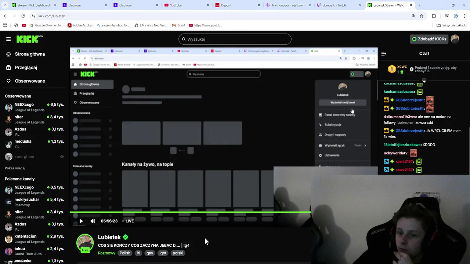
Task: Go to Strona główna
Action: tap(26, 54)
